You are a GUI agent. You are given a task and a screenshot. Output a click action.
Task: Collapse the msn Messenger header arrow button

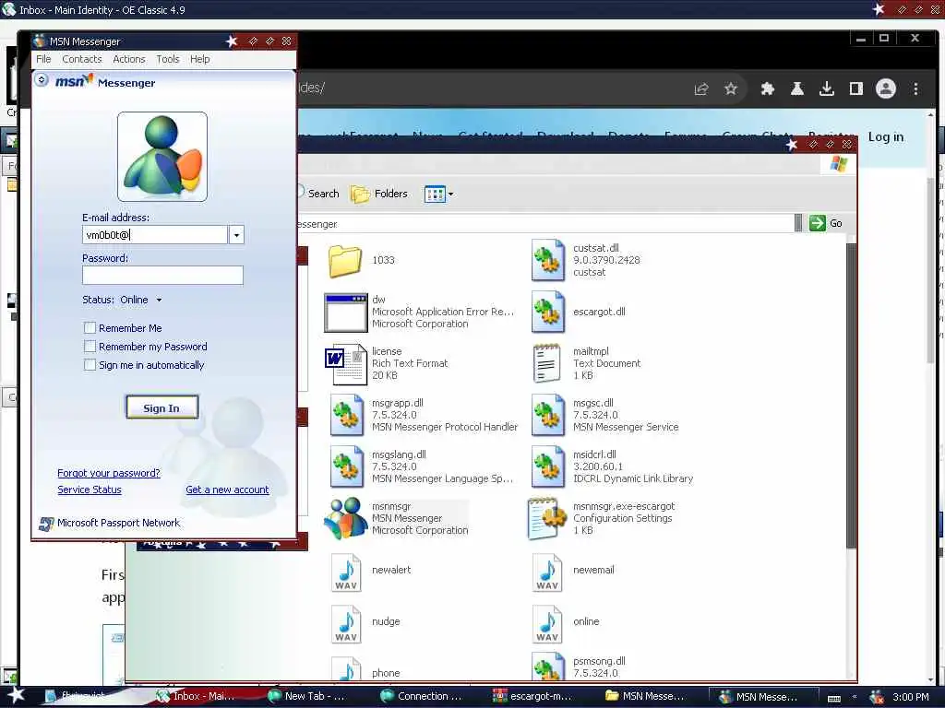[x=41, y=79]
